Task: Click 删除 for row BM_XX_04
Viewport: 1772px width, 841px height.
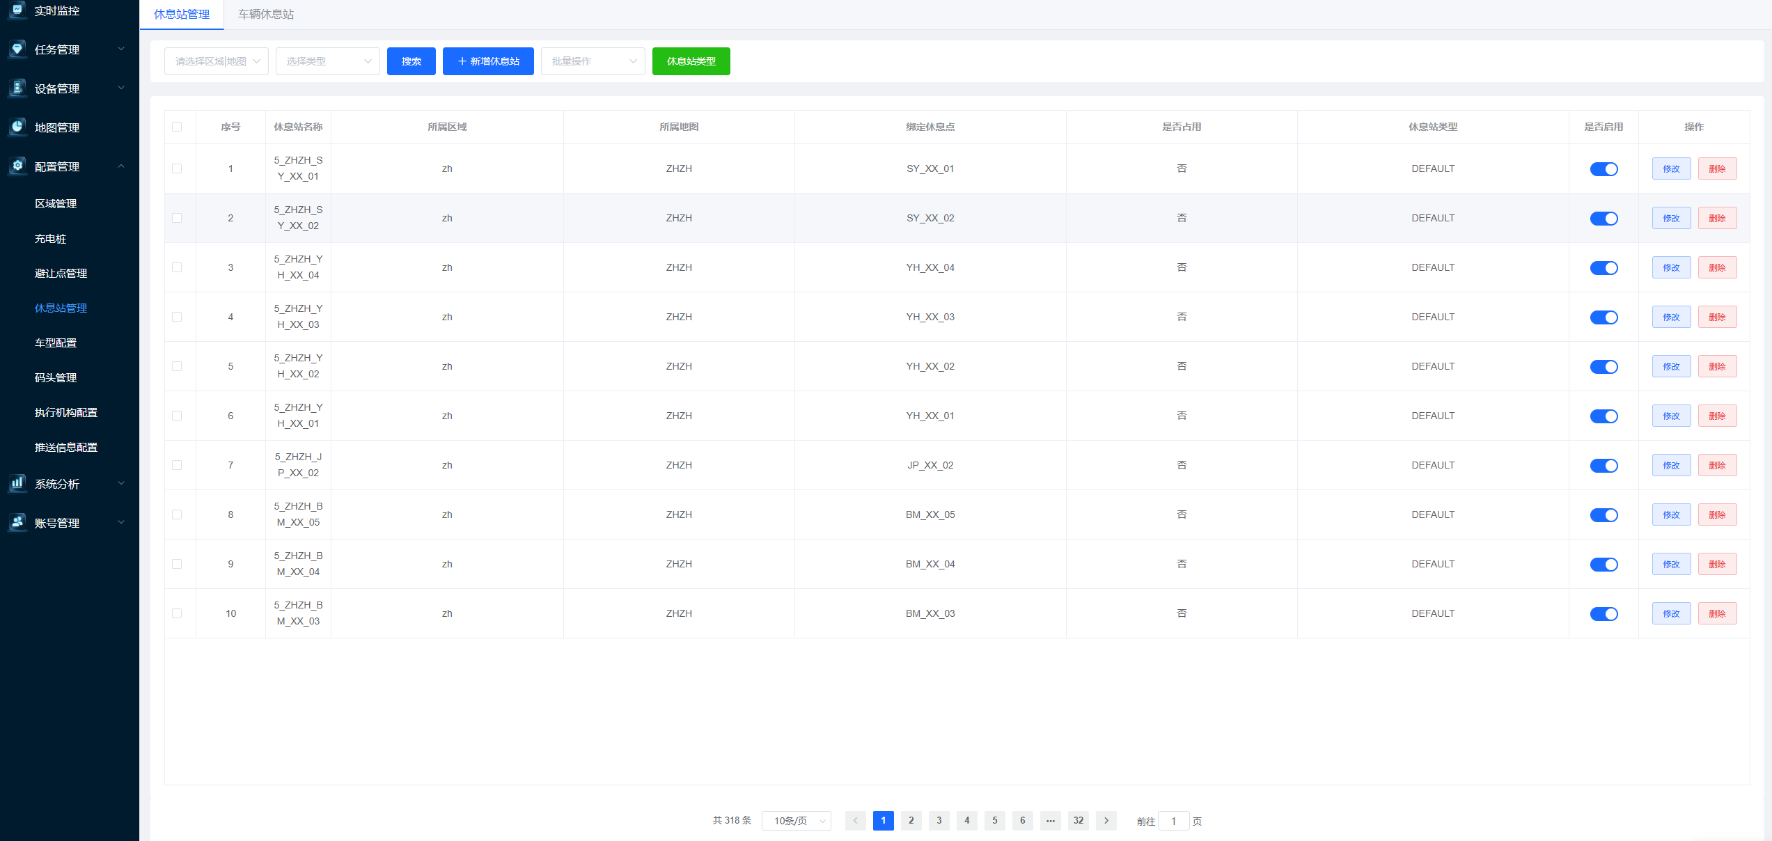Action: (1717, 565)
